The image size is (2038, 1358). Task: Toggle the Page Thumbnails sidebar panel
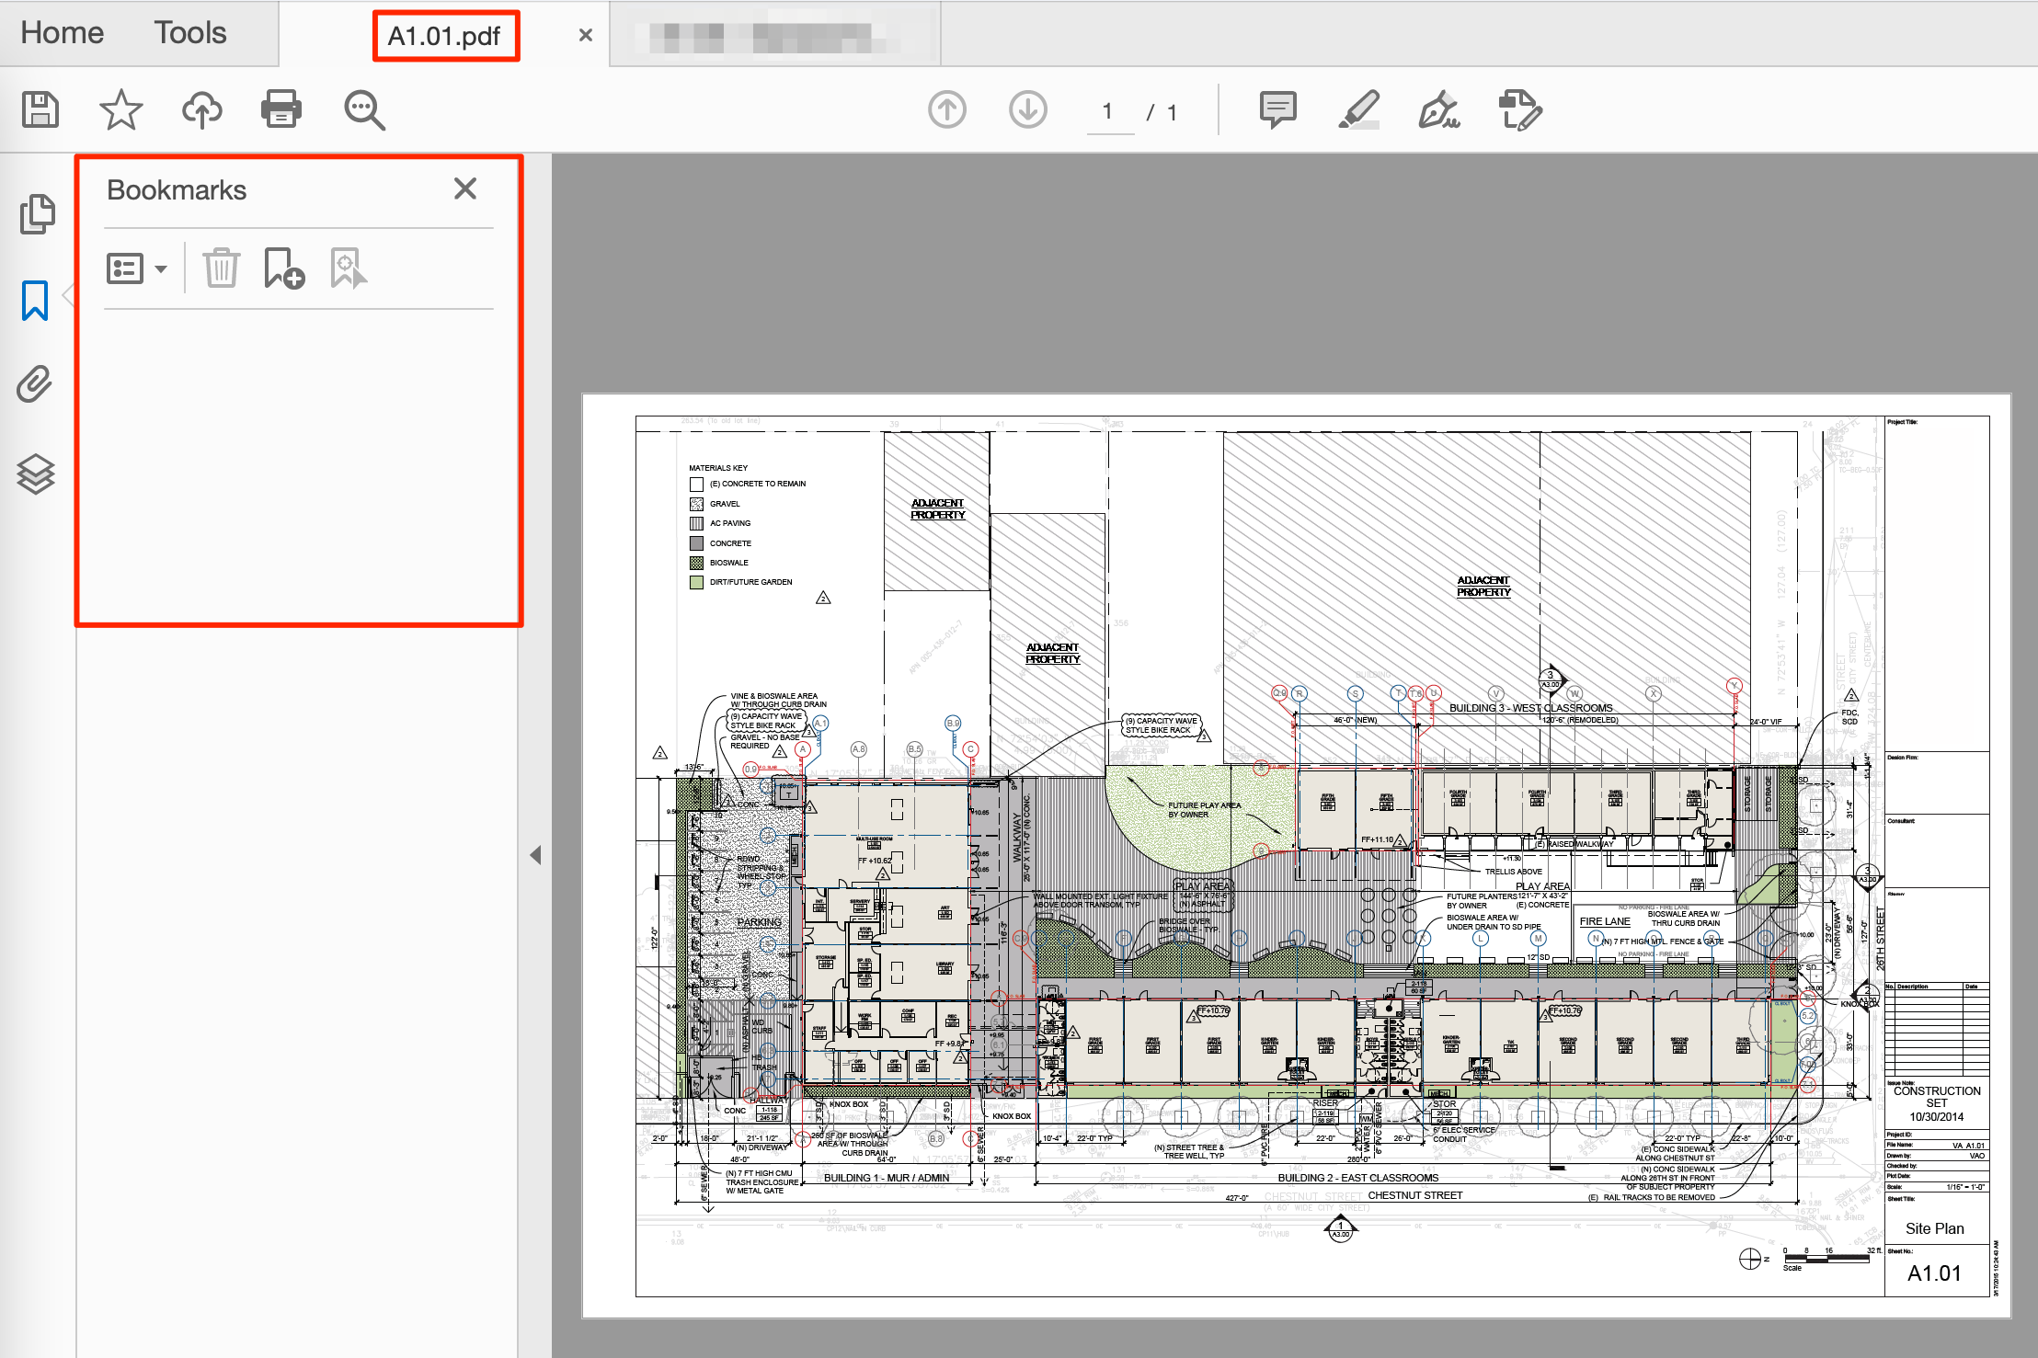point(37,214)
